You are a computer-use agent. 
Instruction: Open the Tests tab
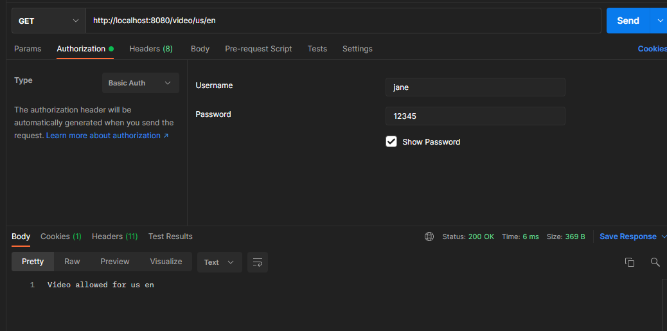click(x=317, y=49)
